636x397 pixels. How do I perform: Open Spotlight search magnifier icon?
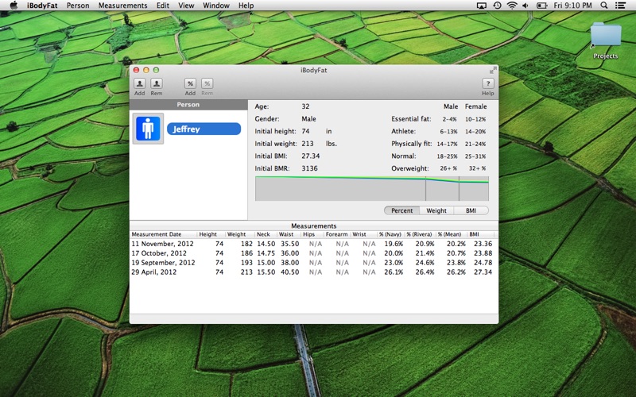[604, 6]
